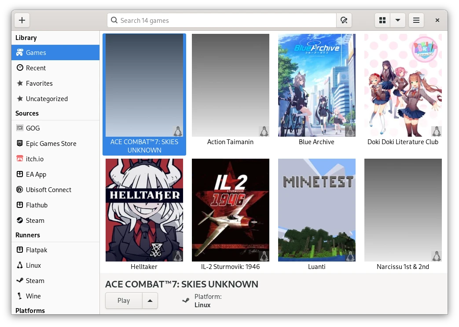
Task: Switch to grid view layout
Action: [382, 20]
